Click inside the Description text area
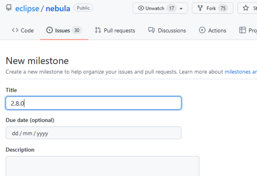The image size is (257, 176). pos(103,166)
